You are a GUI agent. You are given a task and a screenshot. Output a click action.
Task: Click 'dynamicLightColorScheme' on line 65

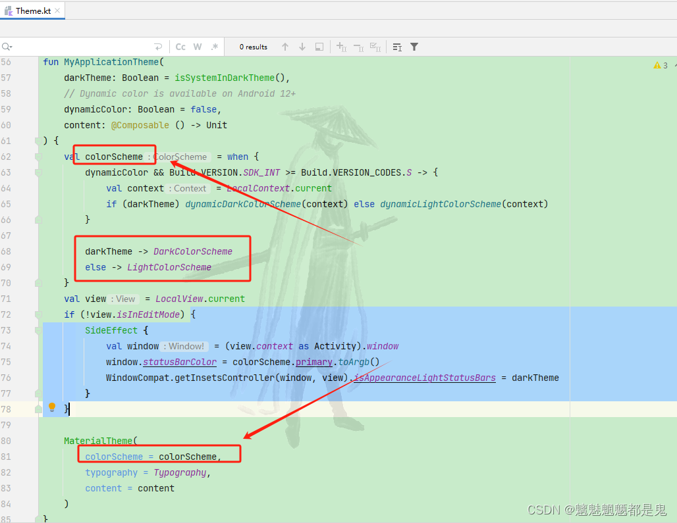(441, 204)
